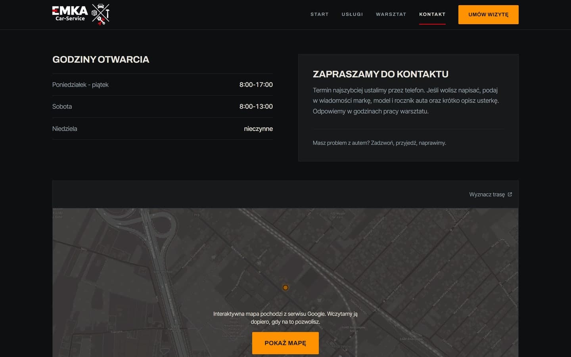Open the Wyznacz trasę link
This screenshot has height=357, width=571.
tap(491, 194)
